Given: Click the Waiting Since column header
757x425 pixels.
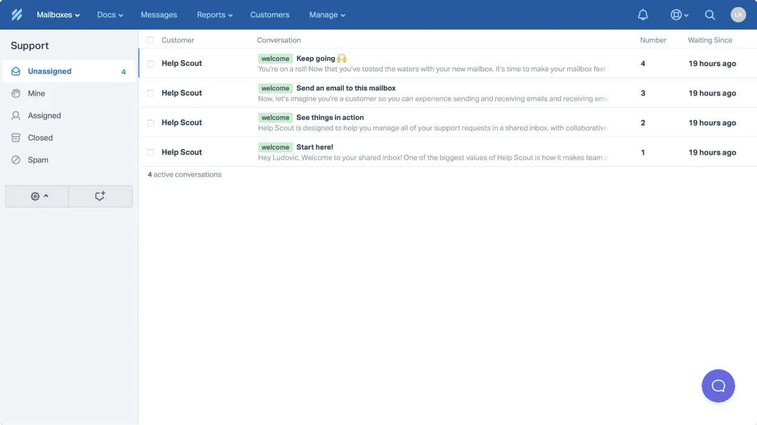Looking at the screenshot, I should 709,40.
